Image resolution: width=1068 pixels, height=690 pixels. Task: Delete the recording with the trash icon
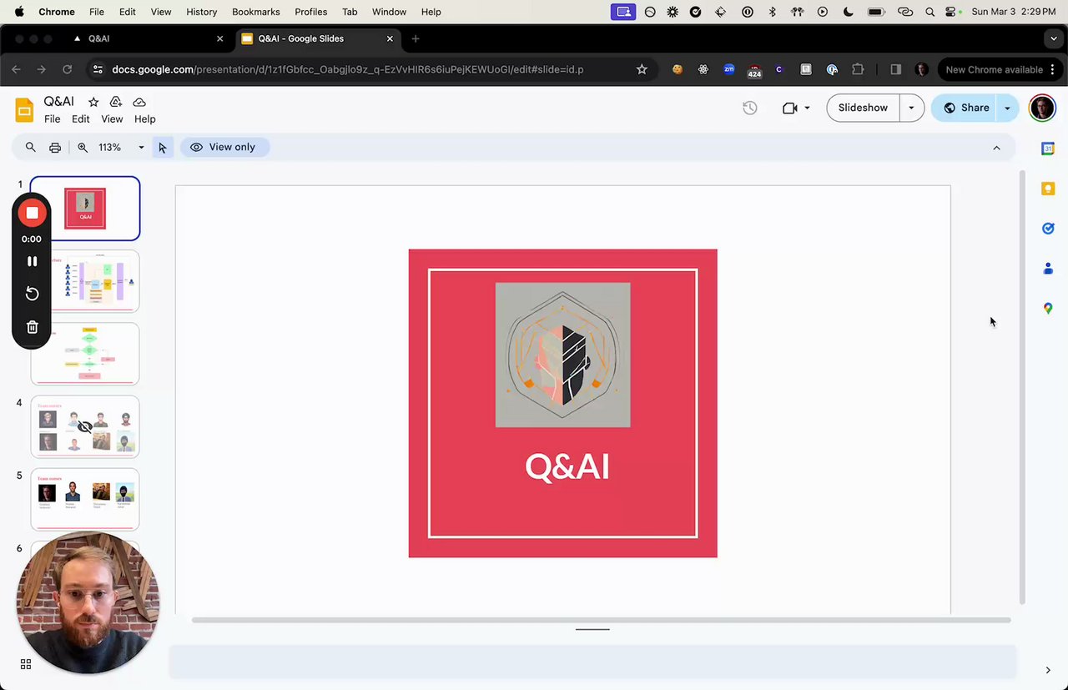[32, 327]
